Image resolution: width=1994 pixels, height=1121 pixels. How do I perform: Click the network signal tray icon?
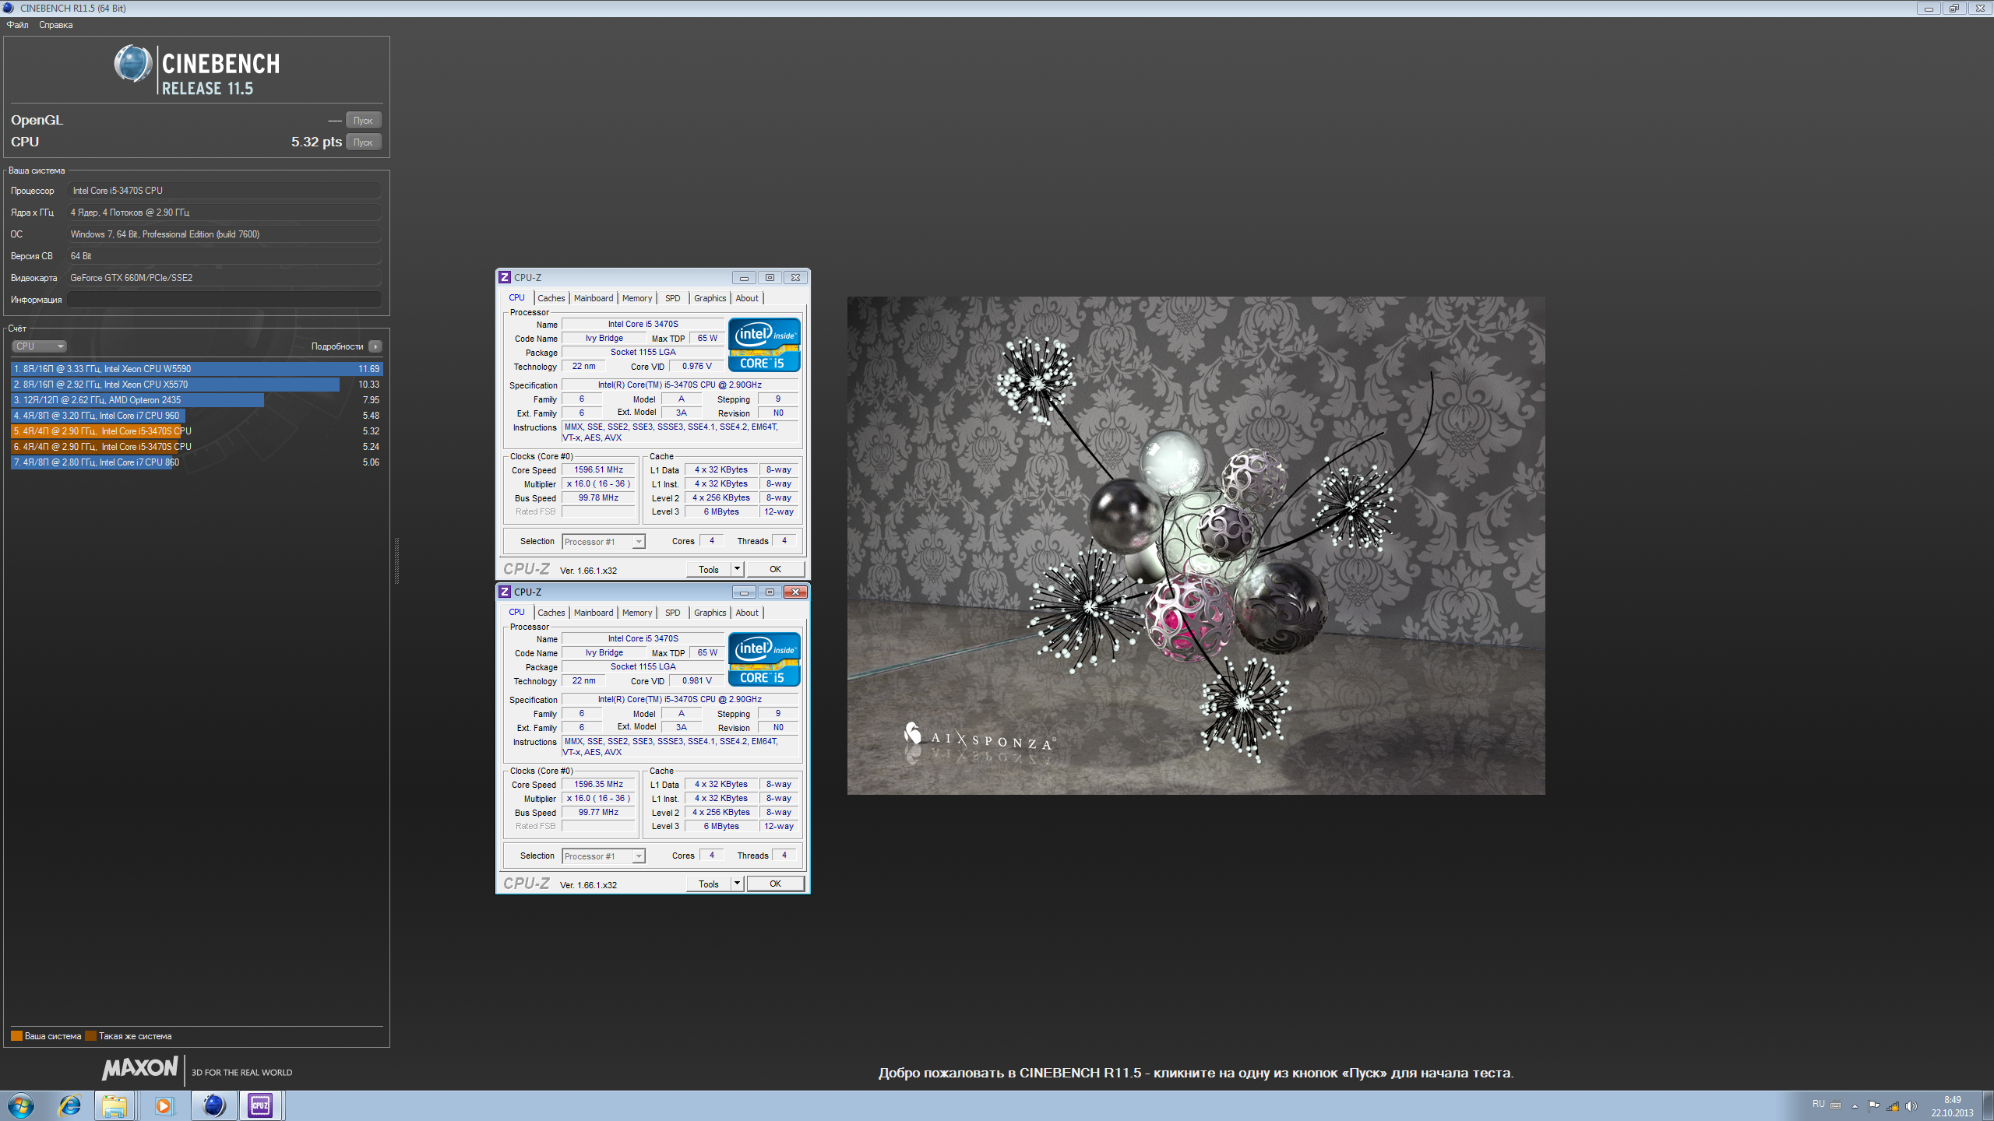(1892, 1106)
